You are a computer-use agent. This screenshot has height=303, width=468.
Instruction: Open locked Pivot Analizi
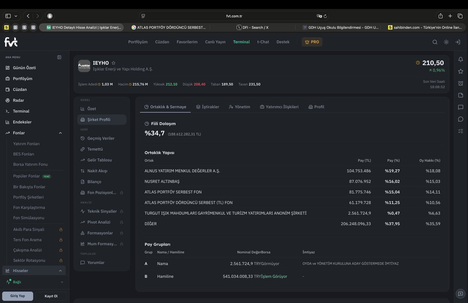click(99, 222)
